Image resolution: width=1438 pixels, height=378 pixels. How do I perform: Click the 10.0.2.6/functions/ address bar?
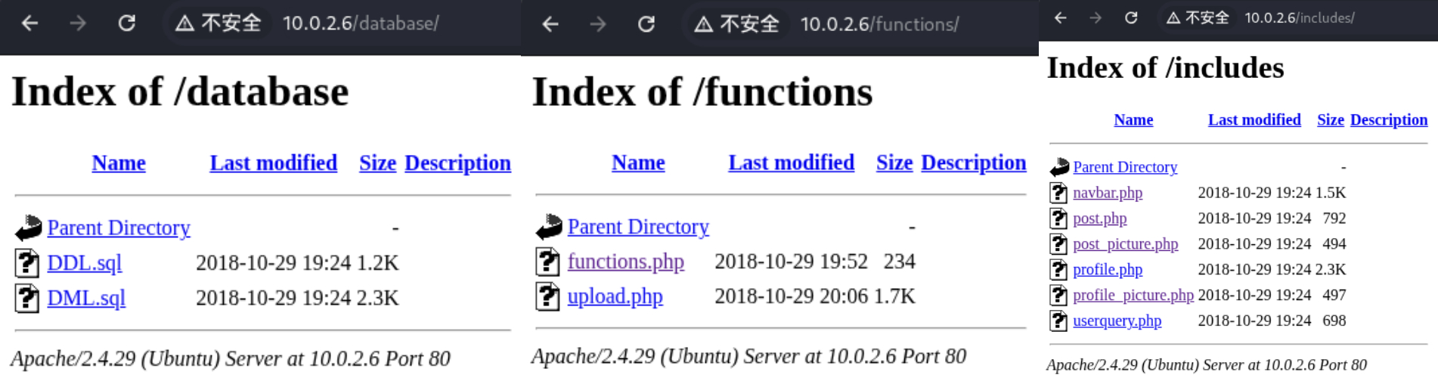(879, 24)
